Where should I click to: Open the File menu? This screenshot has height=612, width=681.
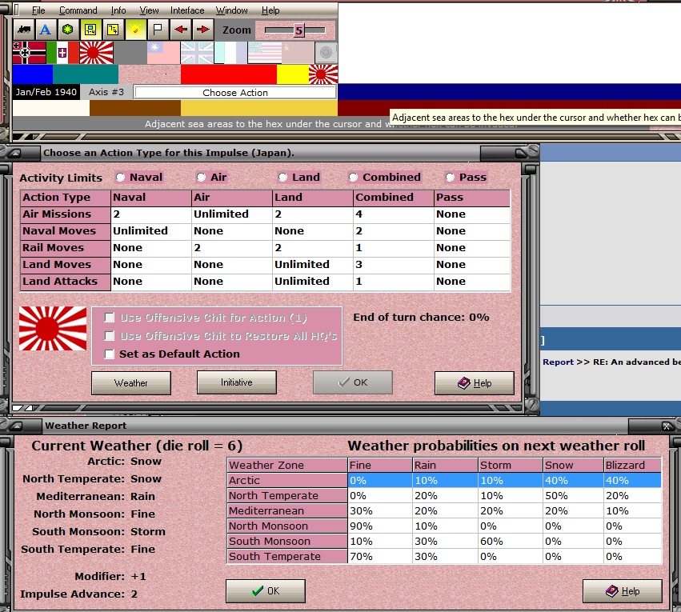point(38,10)
